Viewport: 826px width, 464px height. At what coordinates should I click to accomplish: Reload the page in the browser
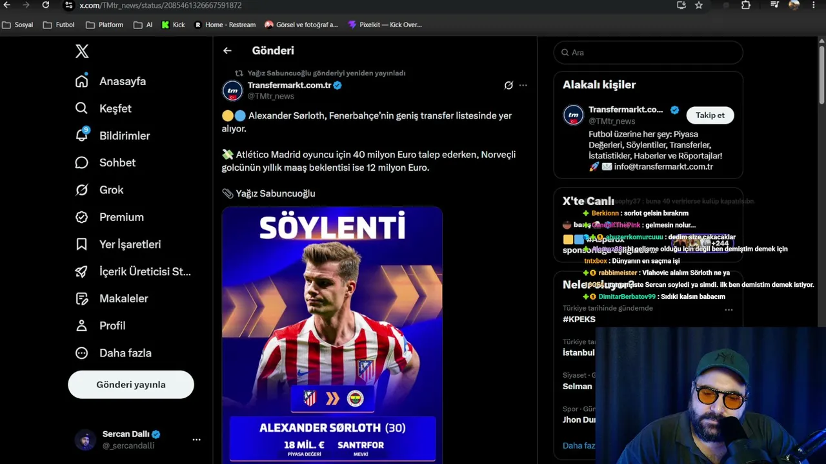45,5
